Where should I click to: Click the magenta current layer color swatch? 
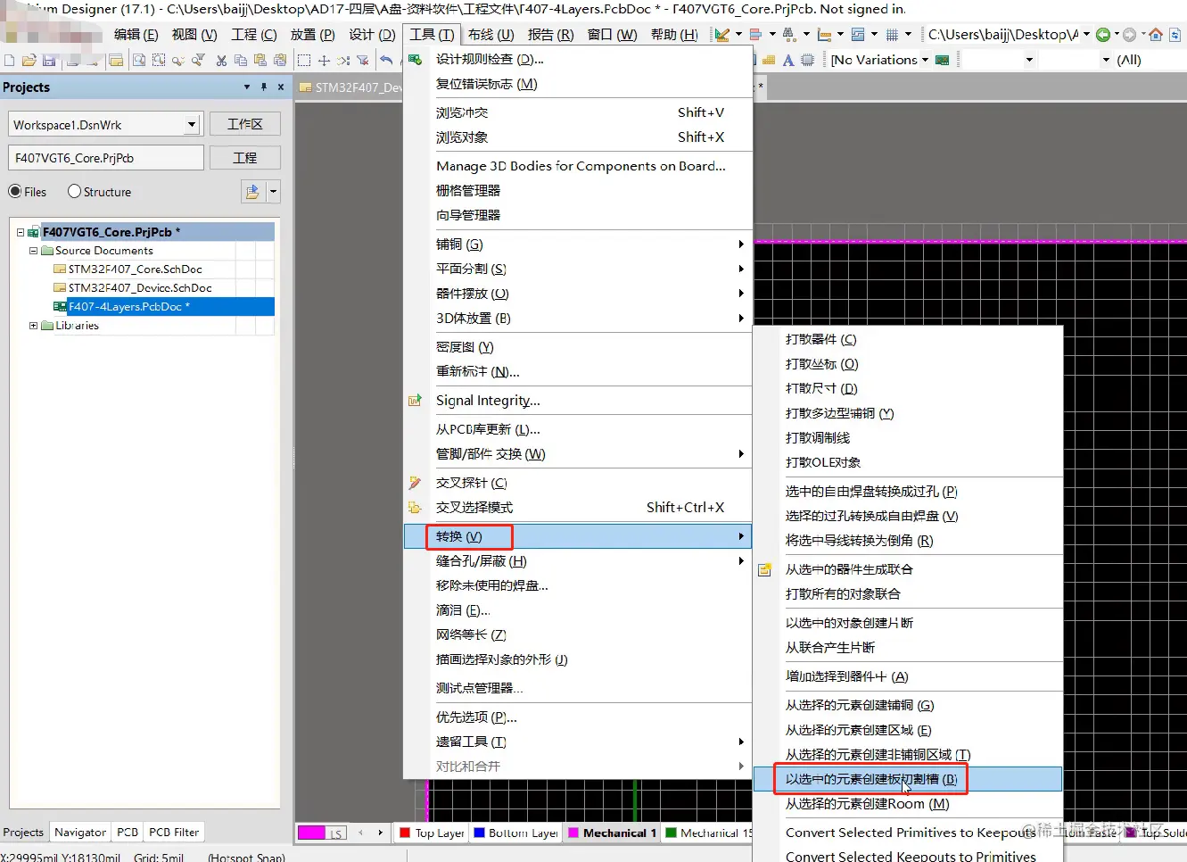[311, 833]
